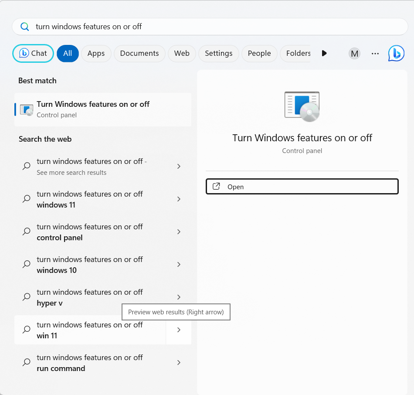This screenshot has width=414, height=395.
Task: Switch to the Web filter tab
Action: click(x=182, y=53)
